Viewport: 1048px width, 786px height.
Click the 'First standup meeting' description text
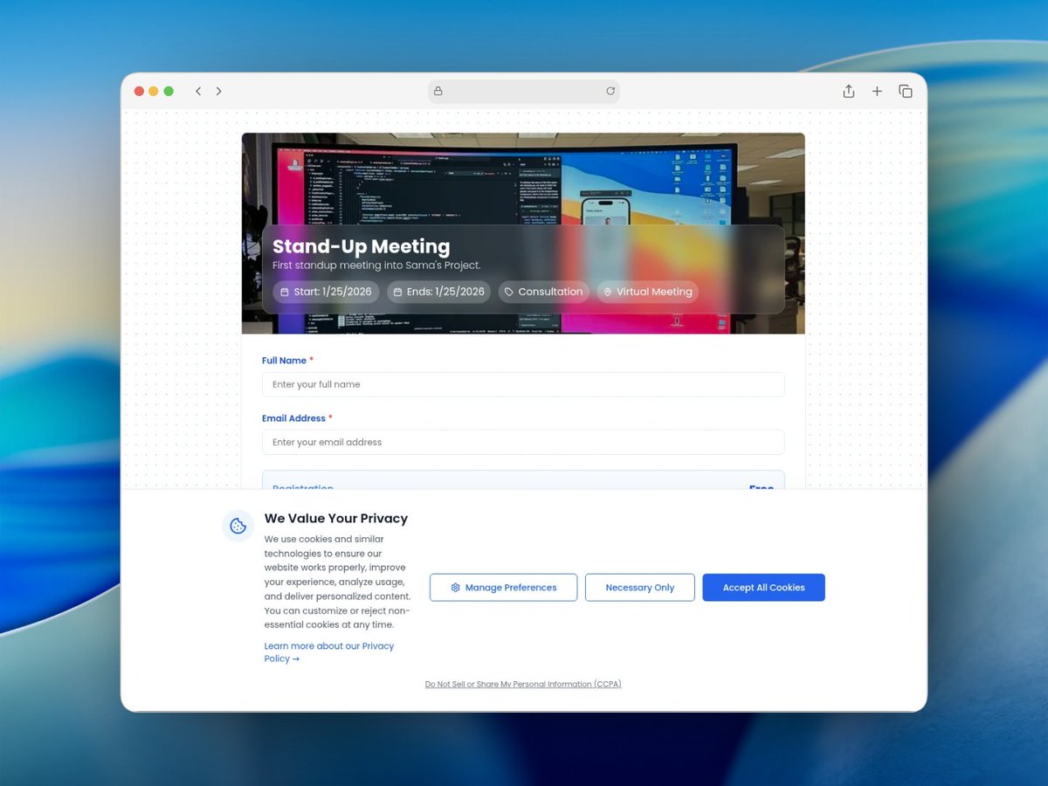(376, 265)
